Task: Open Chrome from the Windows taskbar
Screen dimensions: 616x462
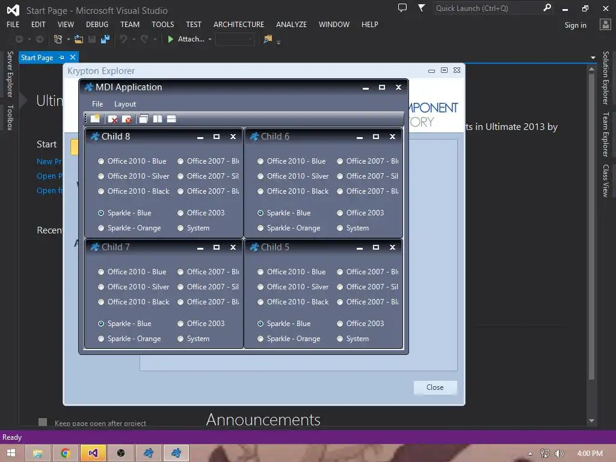Action: [x=65, y=453]
